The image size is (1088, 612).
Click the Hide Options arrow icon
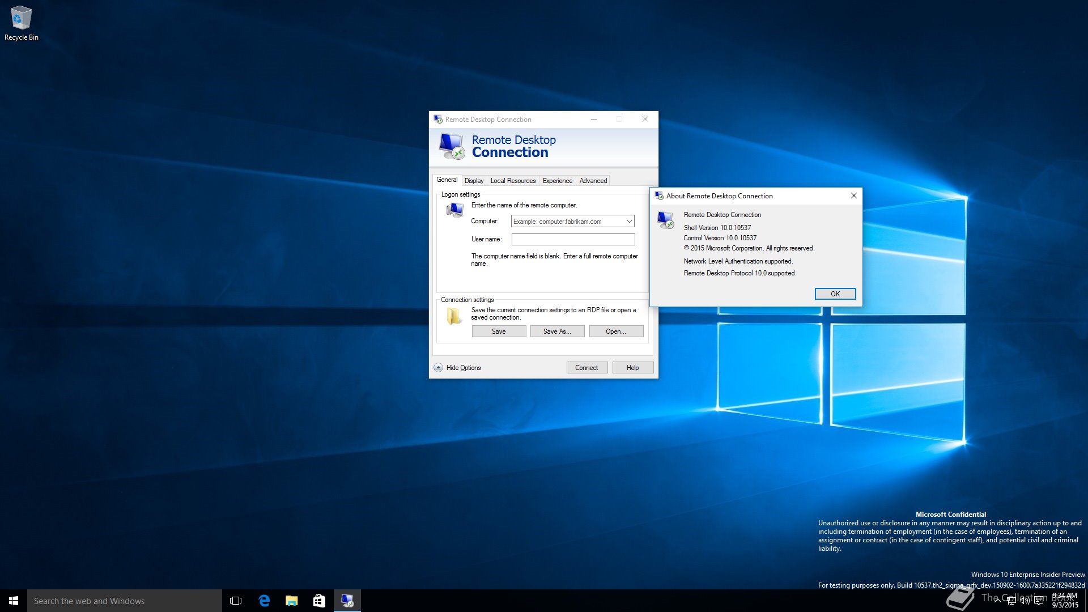point(438,368)
